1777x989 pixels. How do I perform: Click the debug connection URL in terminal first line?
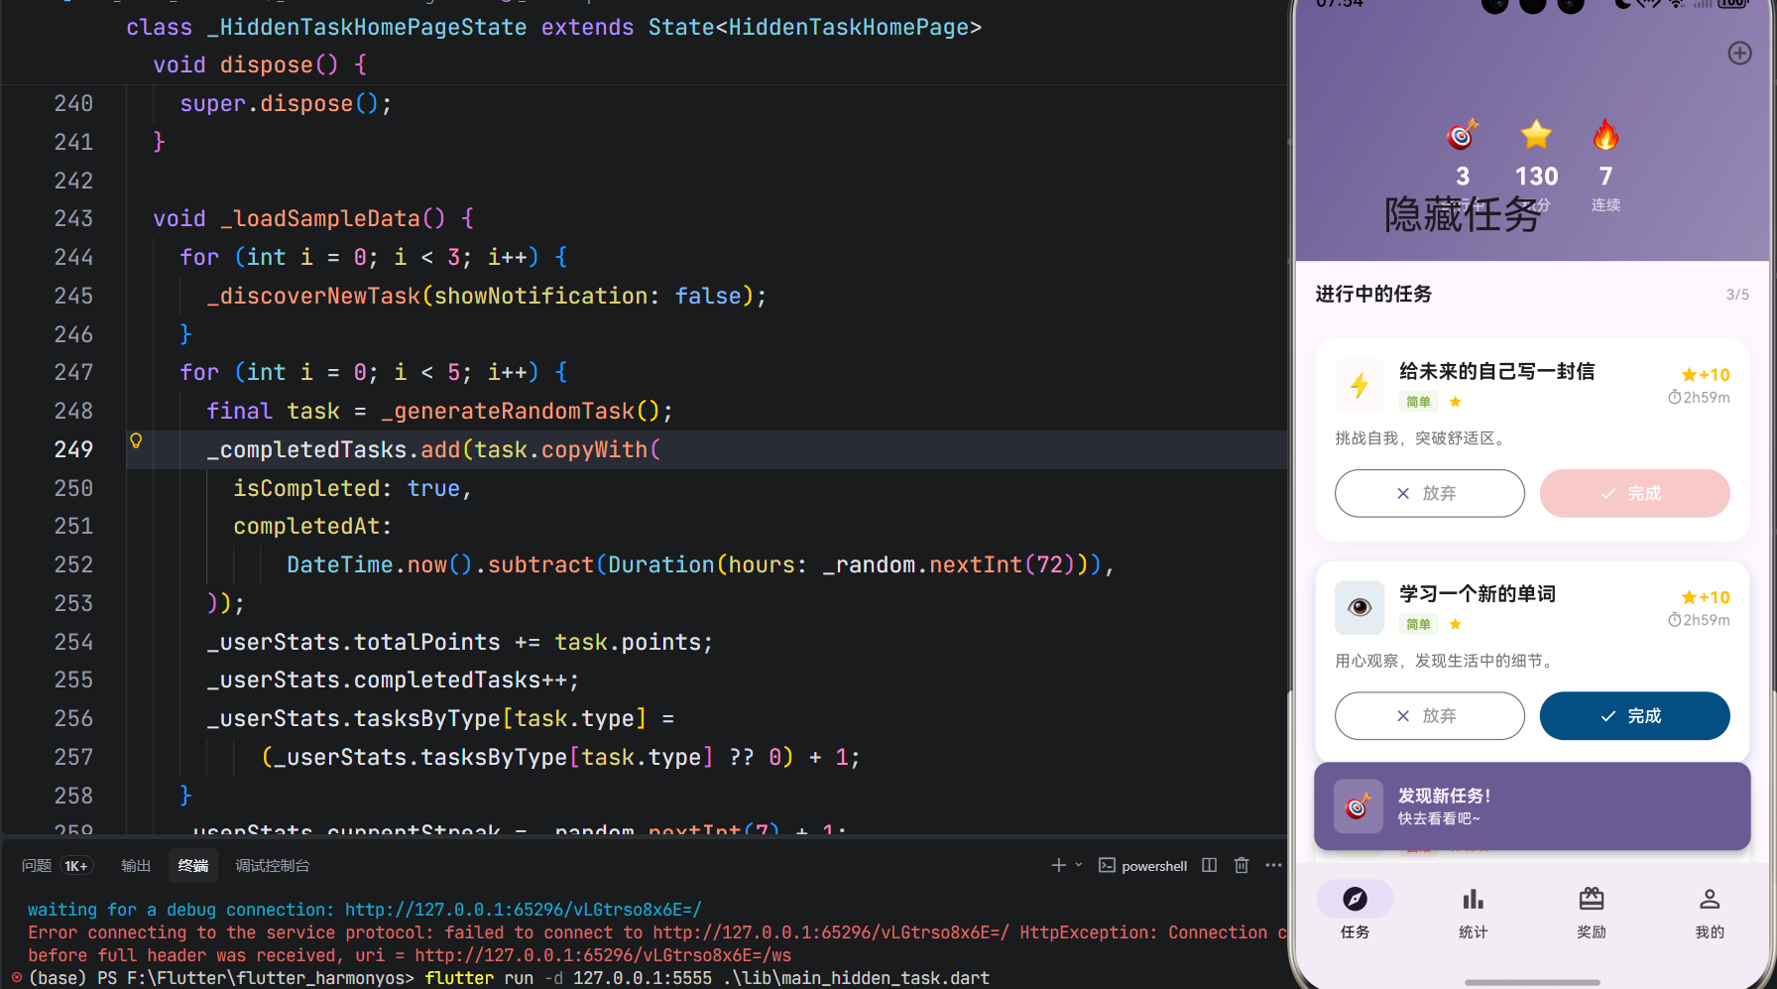tap(523, 910)
